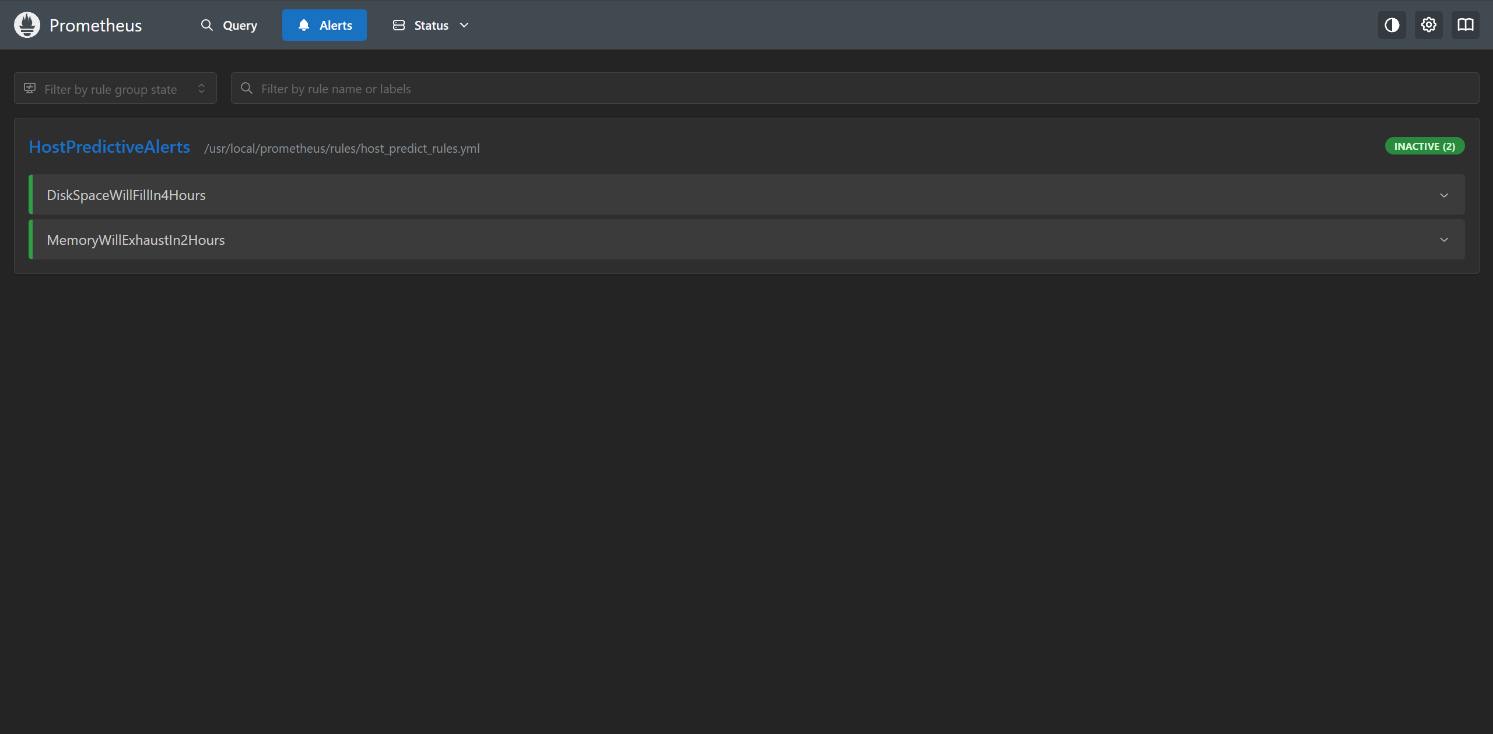Image resolution: width=1493 pixels, height=734 pixels.
Task: Click the Prometheus flame logo
Action: click(x=27, y=25)
